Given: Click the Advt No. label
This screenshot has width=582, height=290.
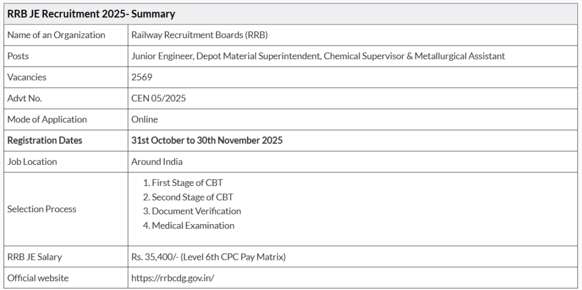Looking at the screenshot, I should tap(24, 98).
